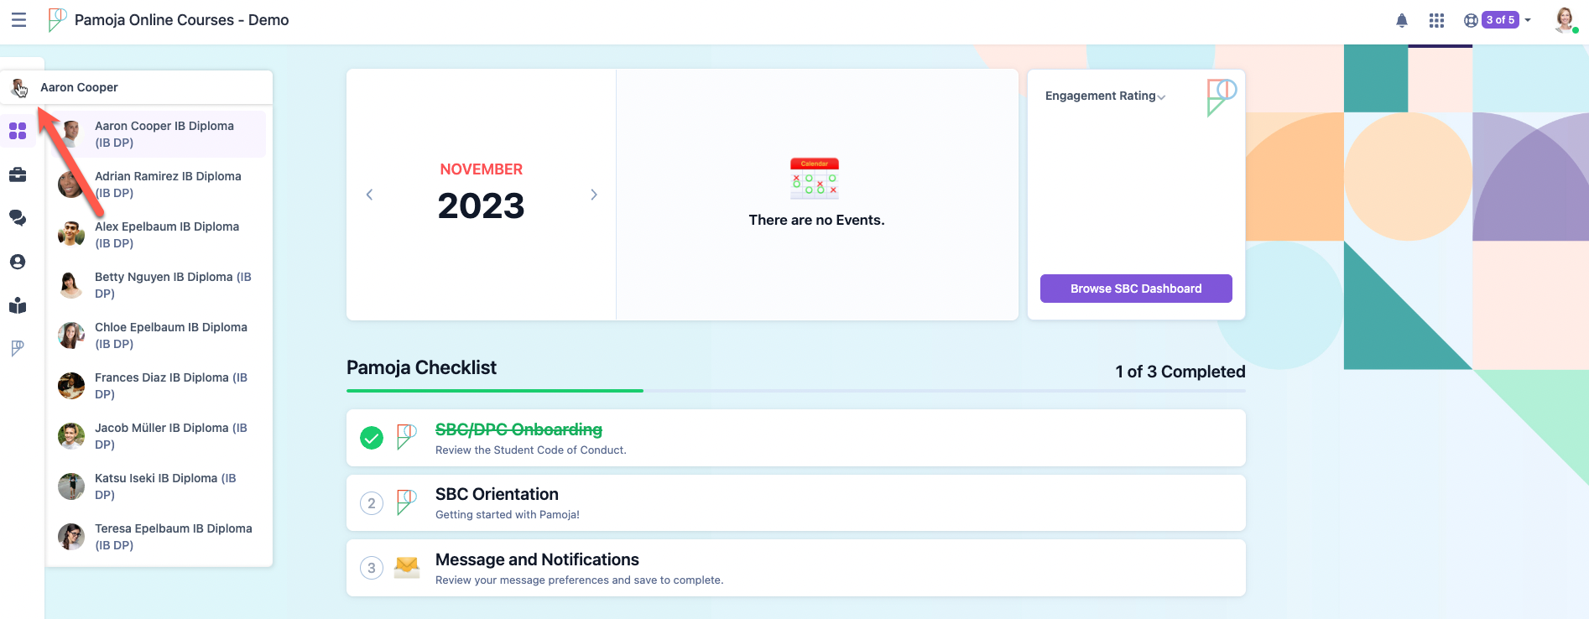The image size is (1589, 619).
Task: Open the SBC Orientation checklist item
Action: pyautogui.click(x=497, y=495)
